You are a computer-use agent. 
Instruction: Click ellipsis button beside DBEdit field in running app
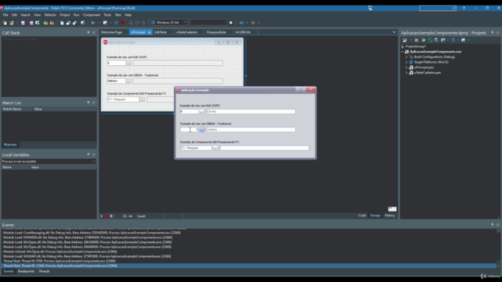click(x=202, y=130)
